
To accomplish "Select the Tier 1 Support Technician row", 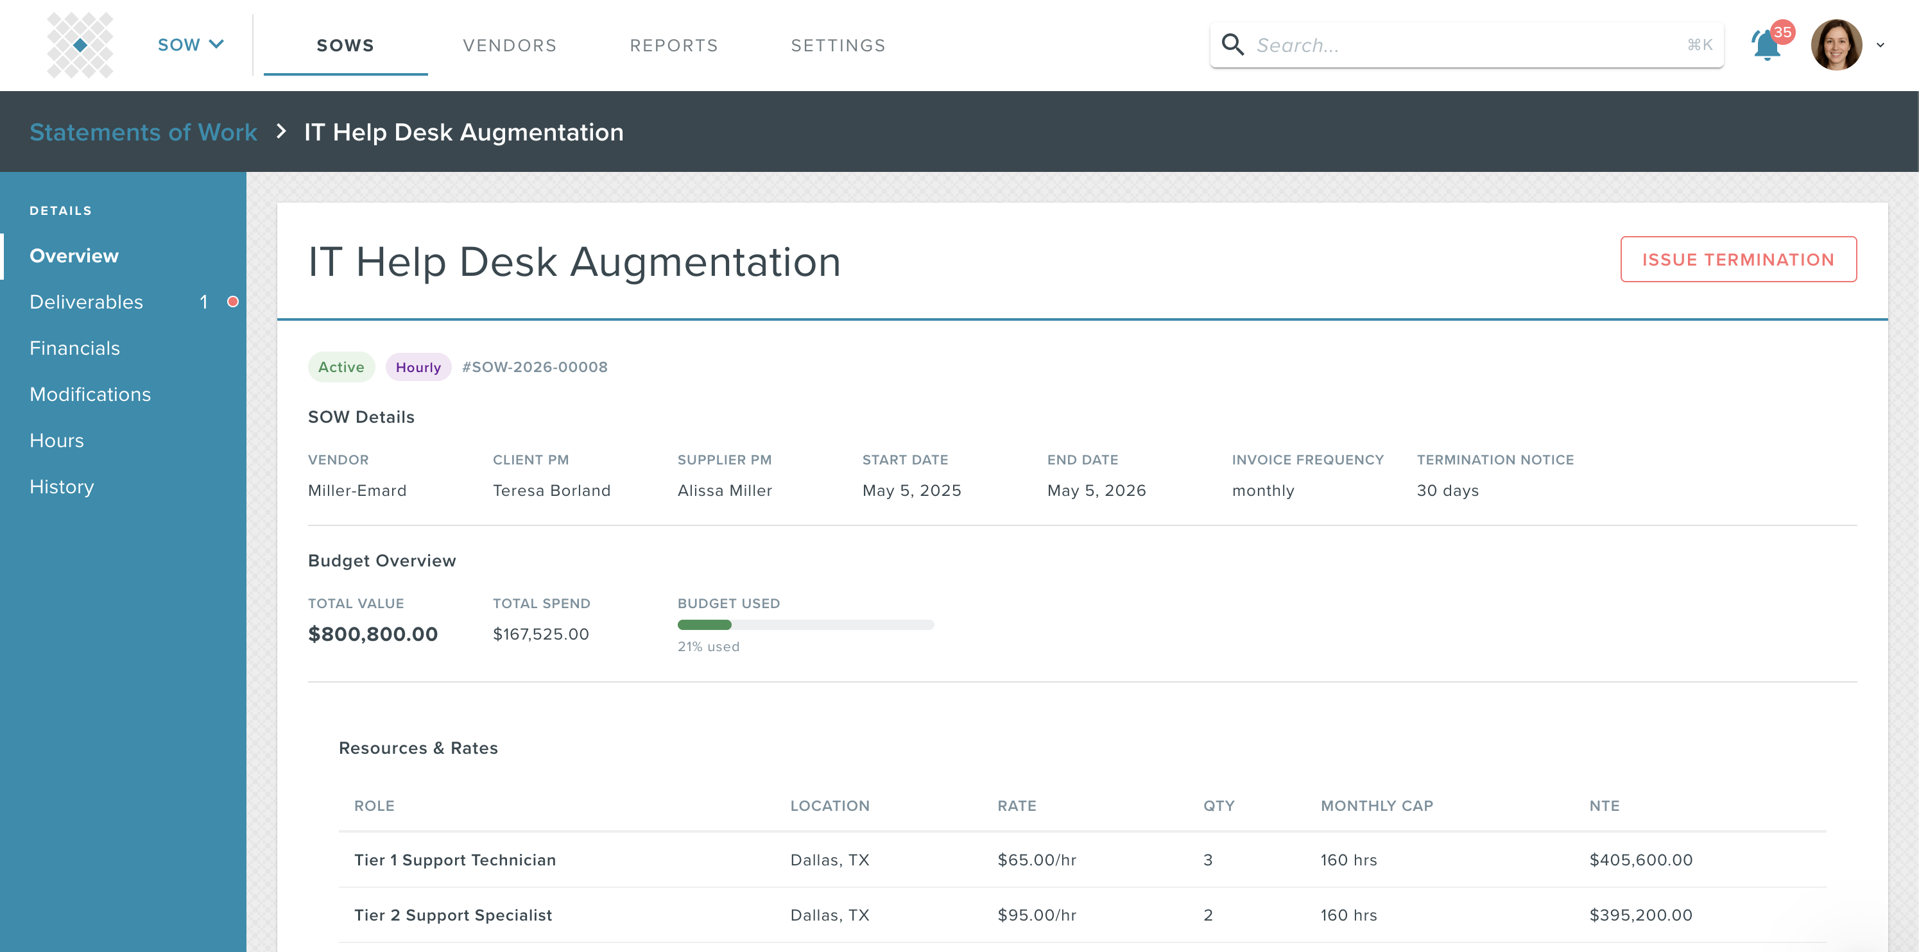I will coord(454,860).
